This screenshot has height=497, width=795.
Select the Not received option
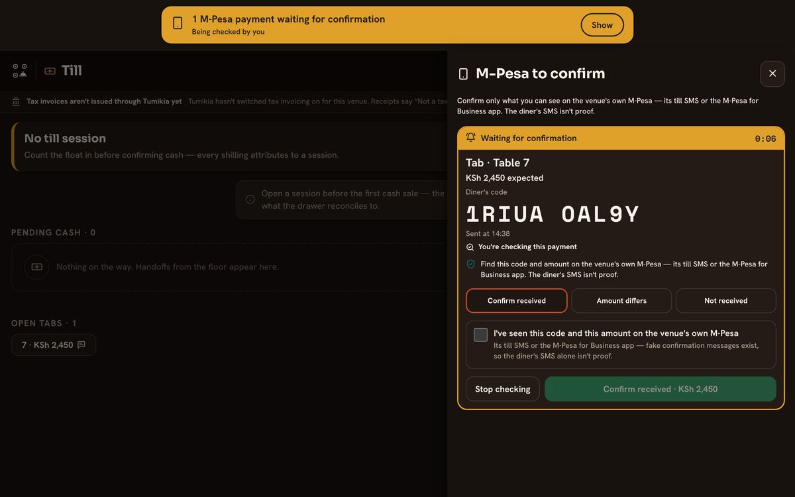pyautogui.click(x=726, y=301)
